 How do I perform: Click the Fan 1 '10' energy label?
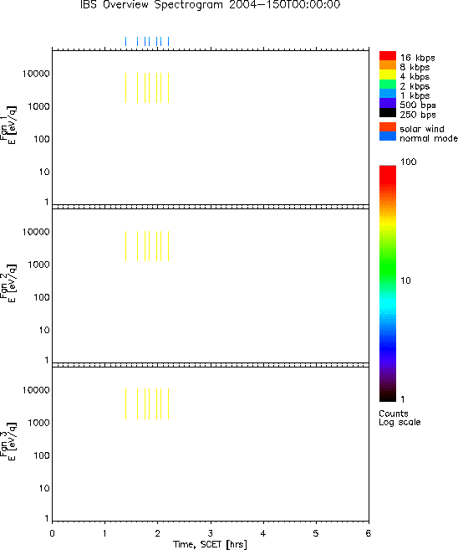(44, 172)
